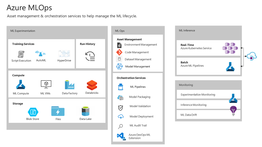This screenshot has width=262, height=147.
Task: Click the Script Execution label
Action: tap(21, 61)
